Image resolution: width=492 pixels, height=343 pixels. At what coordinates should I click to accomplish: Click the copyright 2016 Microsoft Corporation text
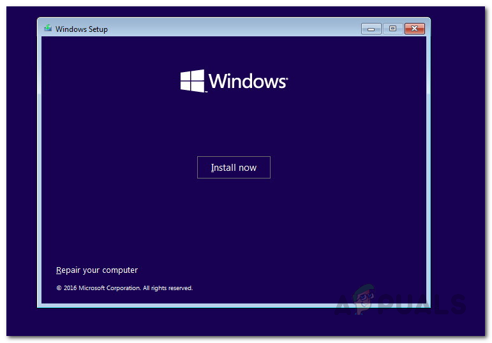click(x=124, y=288)
